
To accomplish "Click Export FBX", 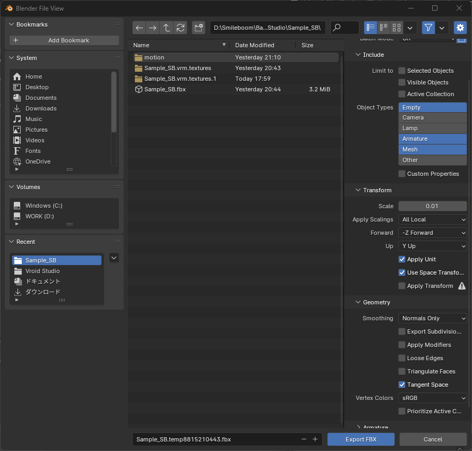I will point(361,439).
